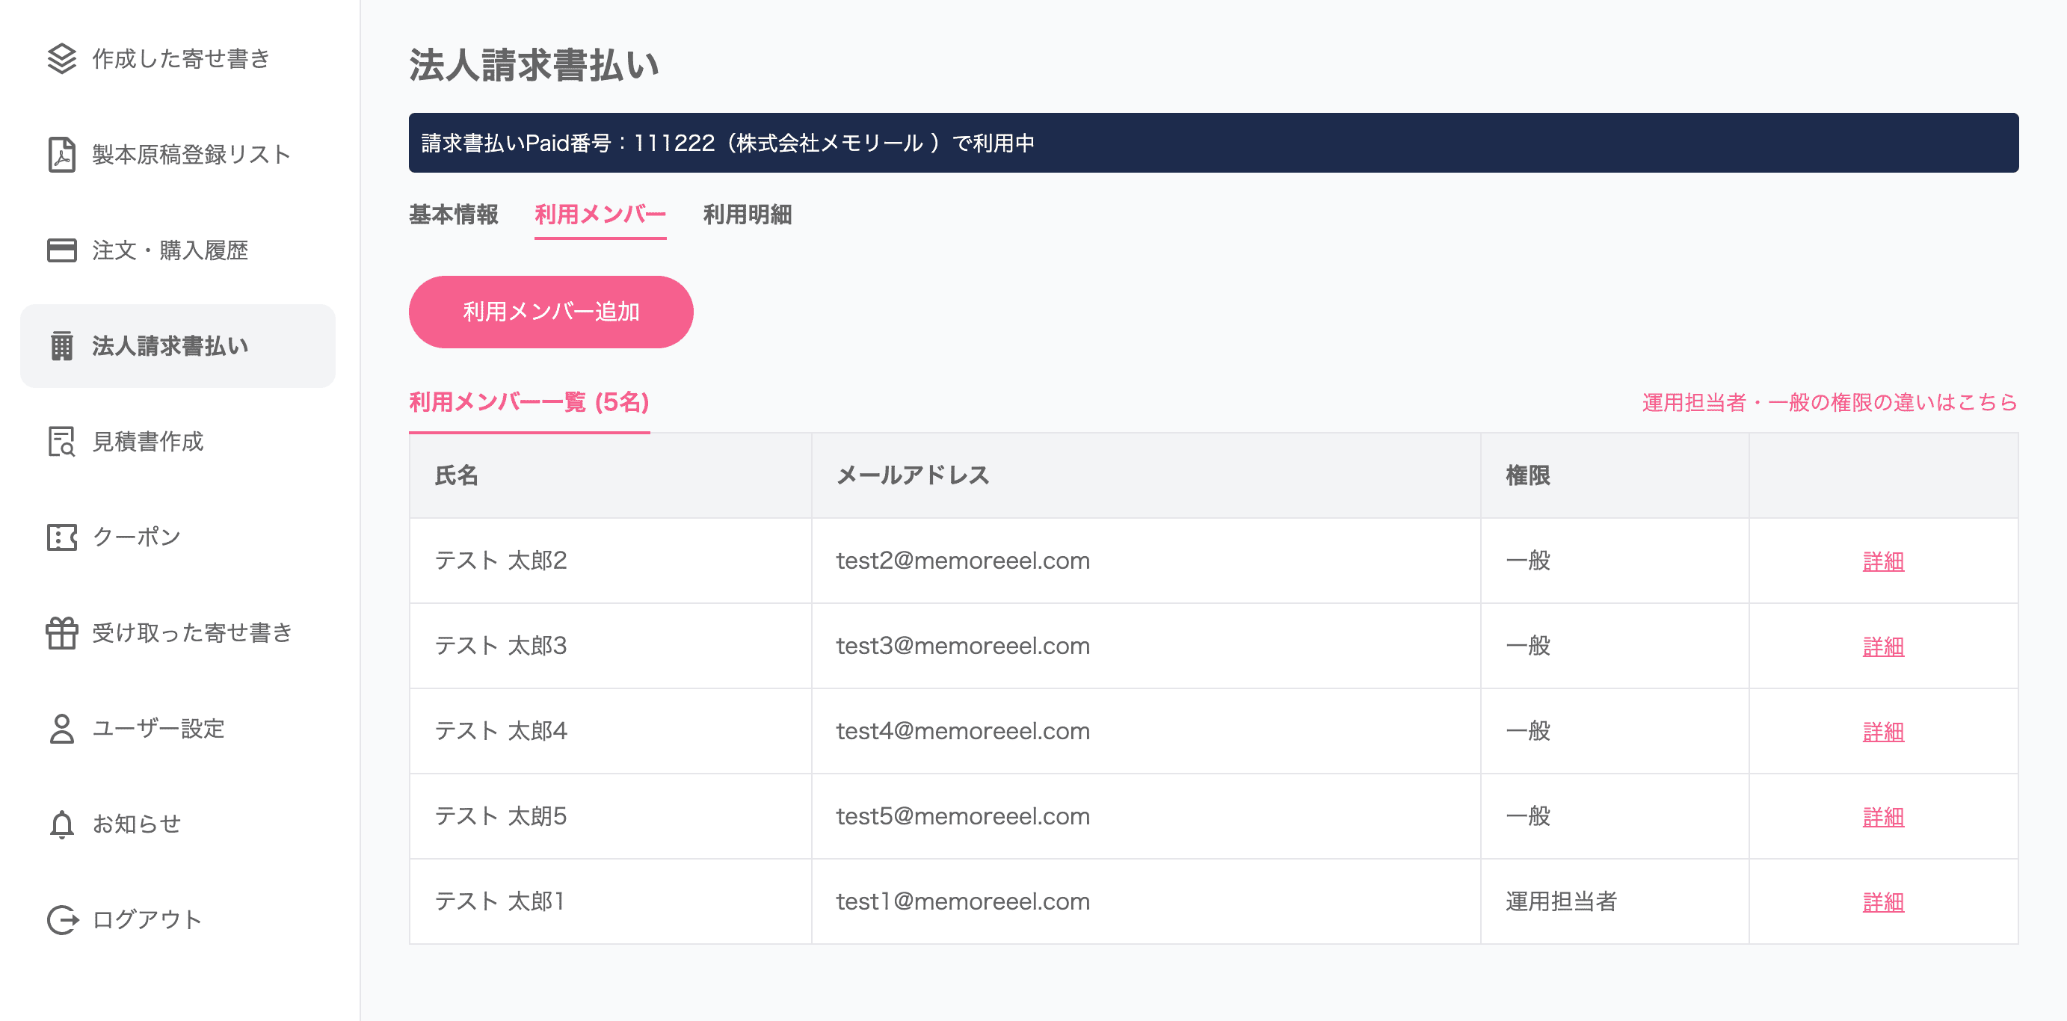Screen dimensions: 2067x1021
Task: Select the 利用メンバー tab
Action: click(600, 215)
